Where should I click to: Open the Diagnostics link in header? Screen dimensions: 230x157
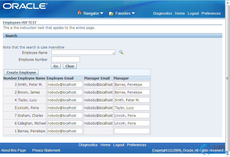point(162,13)
